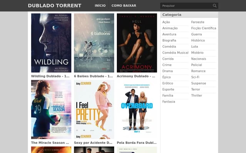Select the Comédia Musical category
The height and width of the screenshot is (153, 246).
point(175,53)
